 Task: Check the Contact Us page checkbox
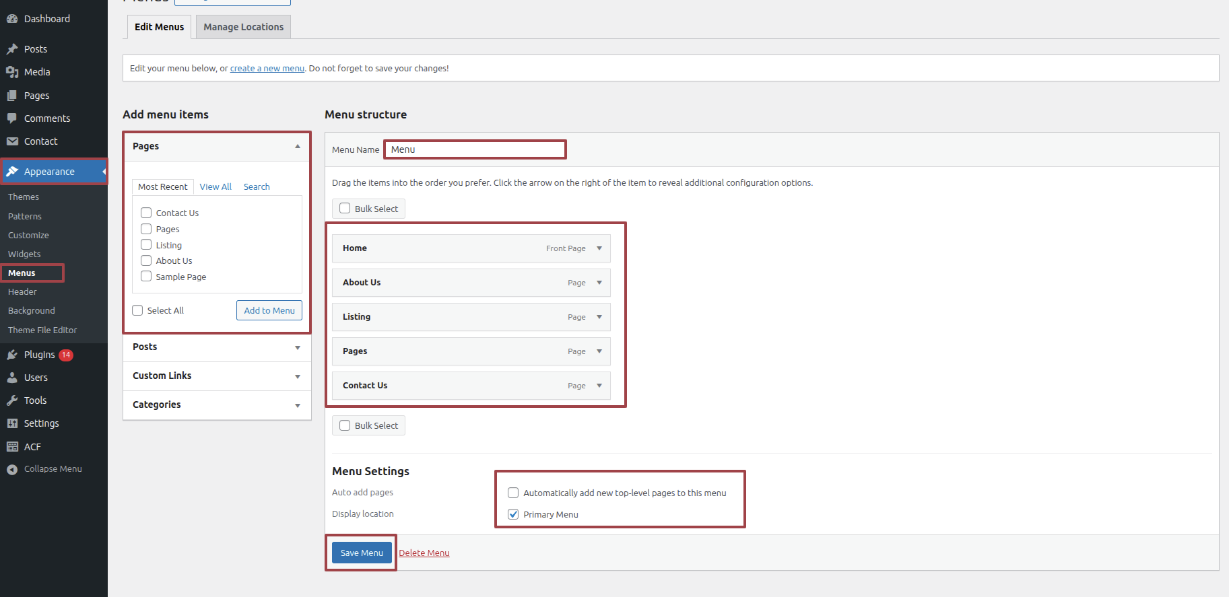click(x=146, y=213)
